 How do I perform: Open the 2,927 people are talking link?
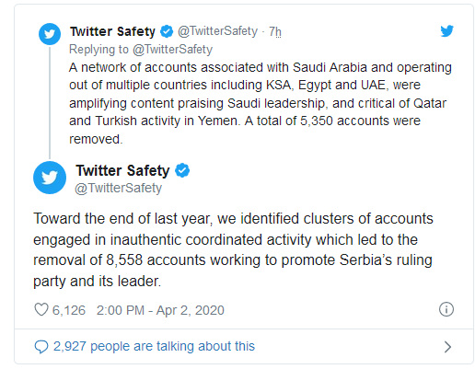coord(154,346)
